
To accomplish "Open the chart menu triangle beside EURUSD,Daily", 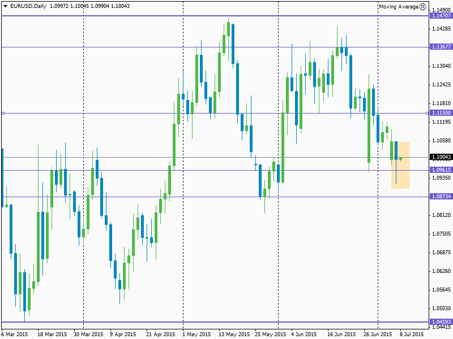I will [x=5, y=6].
